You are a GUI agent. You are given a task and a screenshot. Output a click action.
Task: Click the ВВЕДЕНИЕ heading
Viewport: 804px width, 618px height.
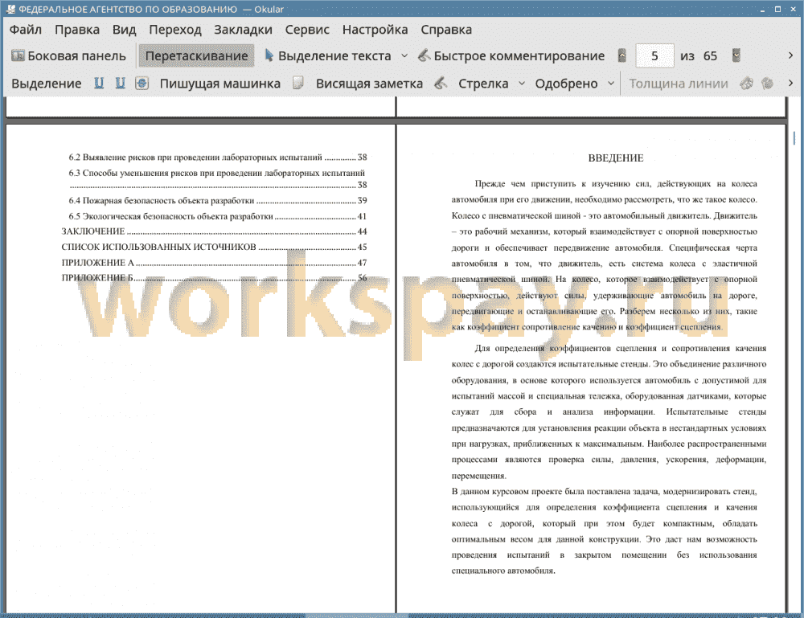[x=615, y=158]
